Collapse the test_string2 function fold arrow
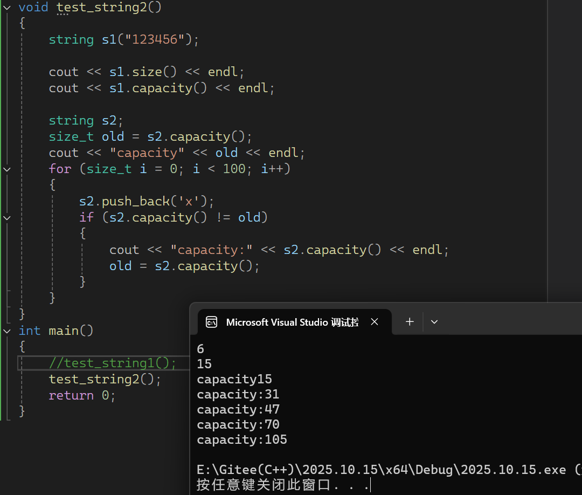 pos(6,7)
